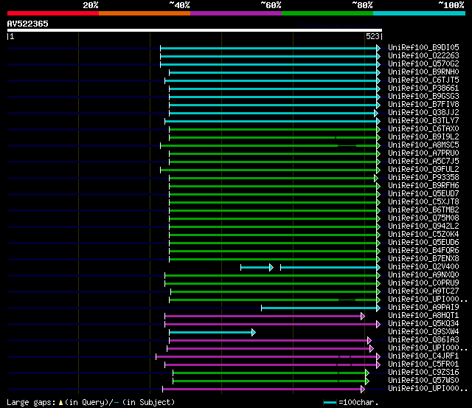Click the UniRef100_B4FQR6 hit name
472x408 pixels.
pos(423,251)
